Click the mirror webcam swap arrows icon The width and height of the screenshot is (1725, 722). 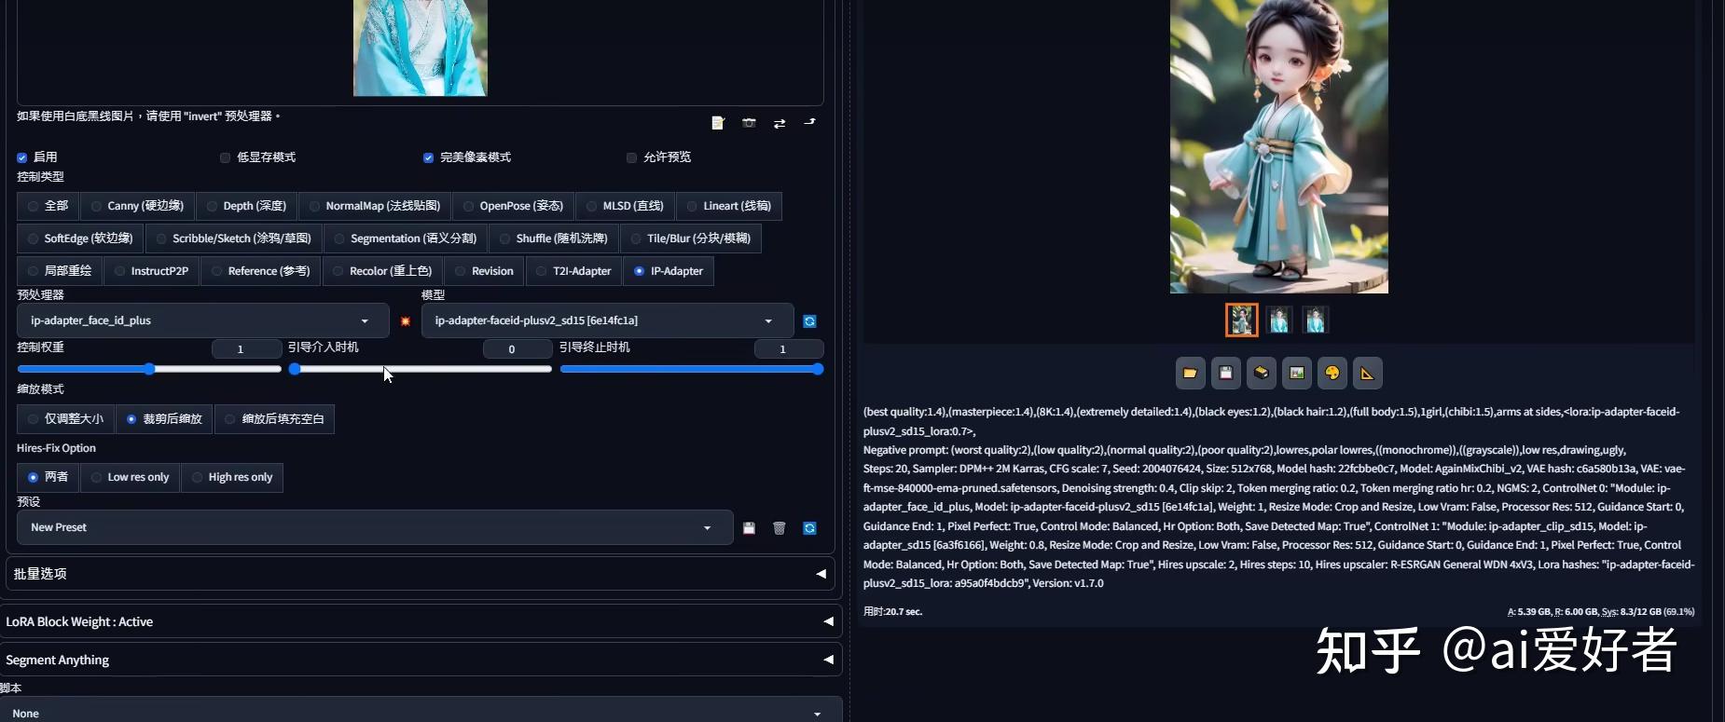(780, 123)
